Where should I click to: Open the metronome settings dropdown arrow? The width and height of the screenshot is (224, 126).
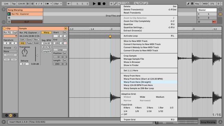[x=51, y=4]
